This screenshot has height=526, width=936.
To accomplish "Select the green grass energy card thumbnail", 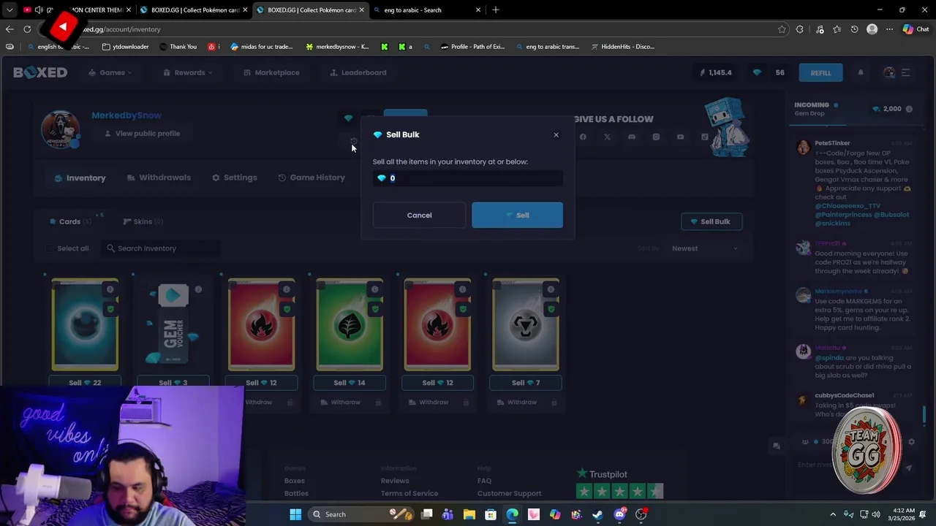I will coord(350,324).
